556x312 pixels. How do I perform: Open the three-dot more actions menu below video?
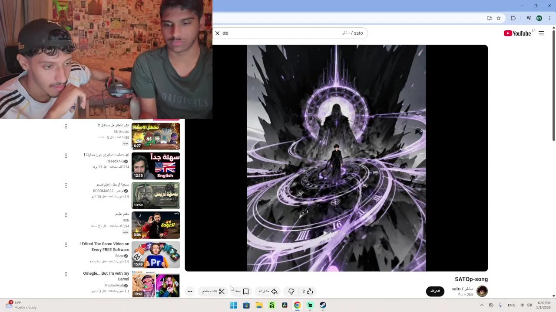pyautogui.click(x=190, y=291)
